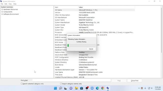Click the refresh progress bar

click(x=81, y=45)
